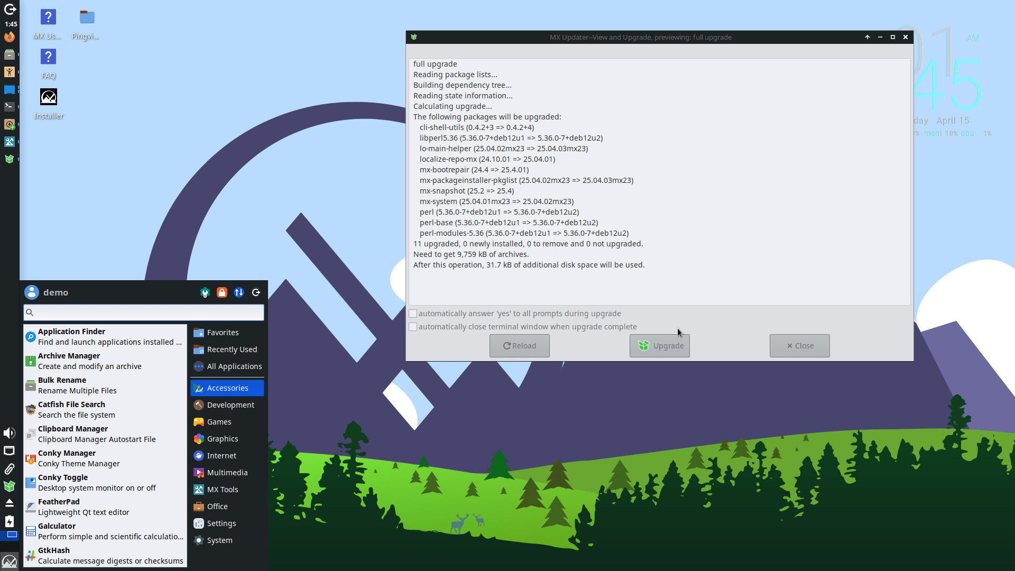The image size is (1015, 571).
Task: Open the Settings category
Action: pos(227,523)
